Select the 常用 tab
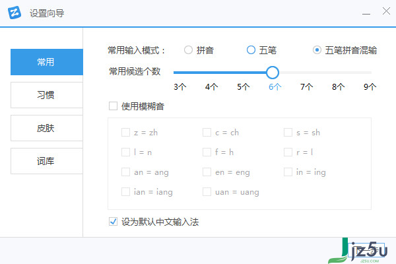Image resolution: width=396 pixels, height=264 pixels. [x=47, y=62]
